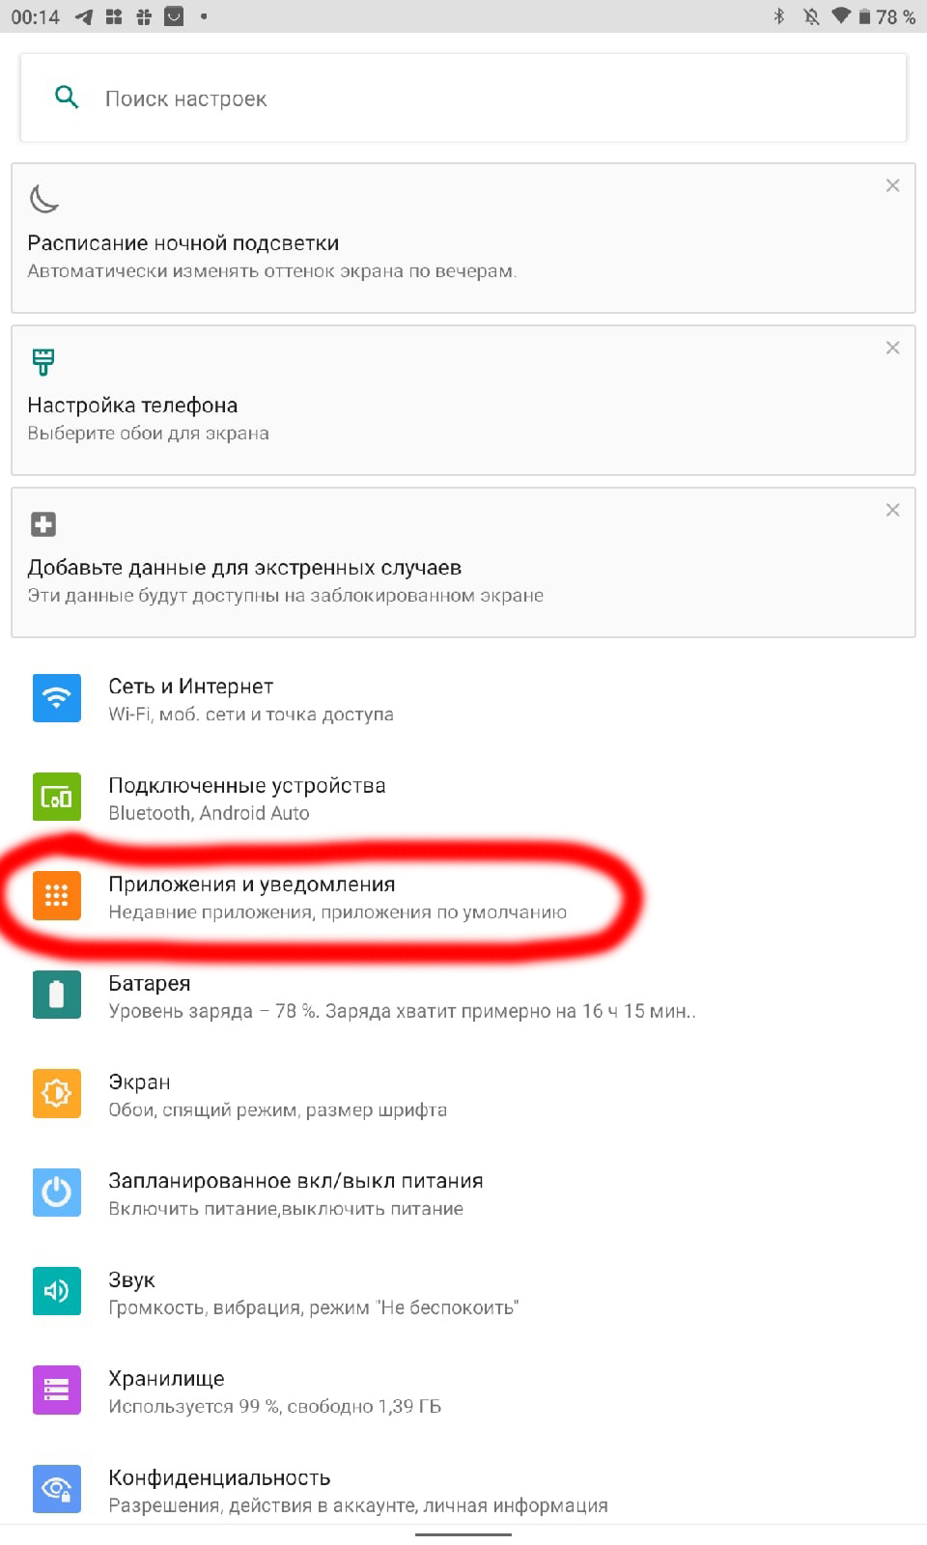Tap the orange apps grid icon

56,895
